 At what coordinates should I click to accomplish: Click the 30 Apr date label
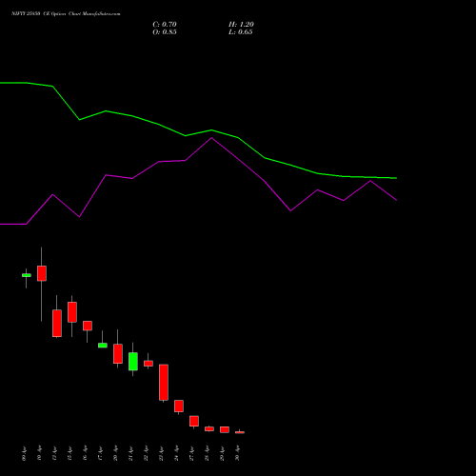(237, 454)
